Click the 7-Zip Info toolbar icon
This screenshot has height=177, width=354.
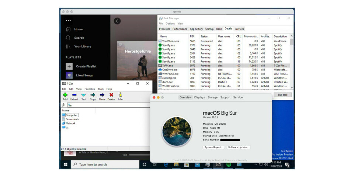(120, 95)
